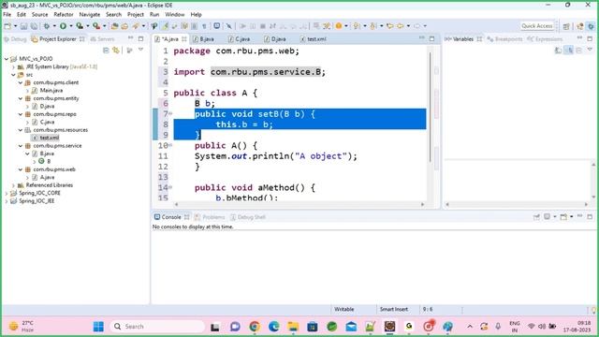599x337 pixels.
Task: Collapse B.java in Project Explorer tree
Action: click(27, 154)
